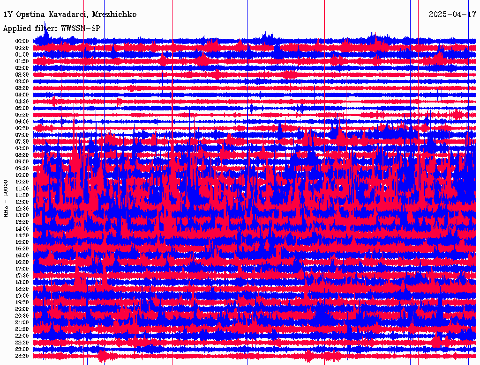Click the 2025-04-17 date text

[x=452, y=15]
